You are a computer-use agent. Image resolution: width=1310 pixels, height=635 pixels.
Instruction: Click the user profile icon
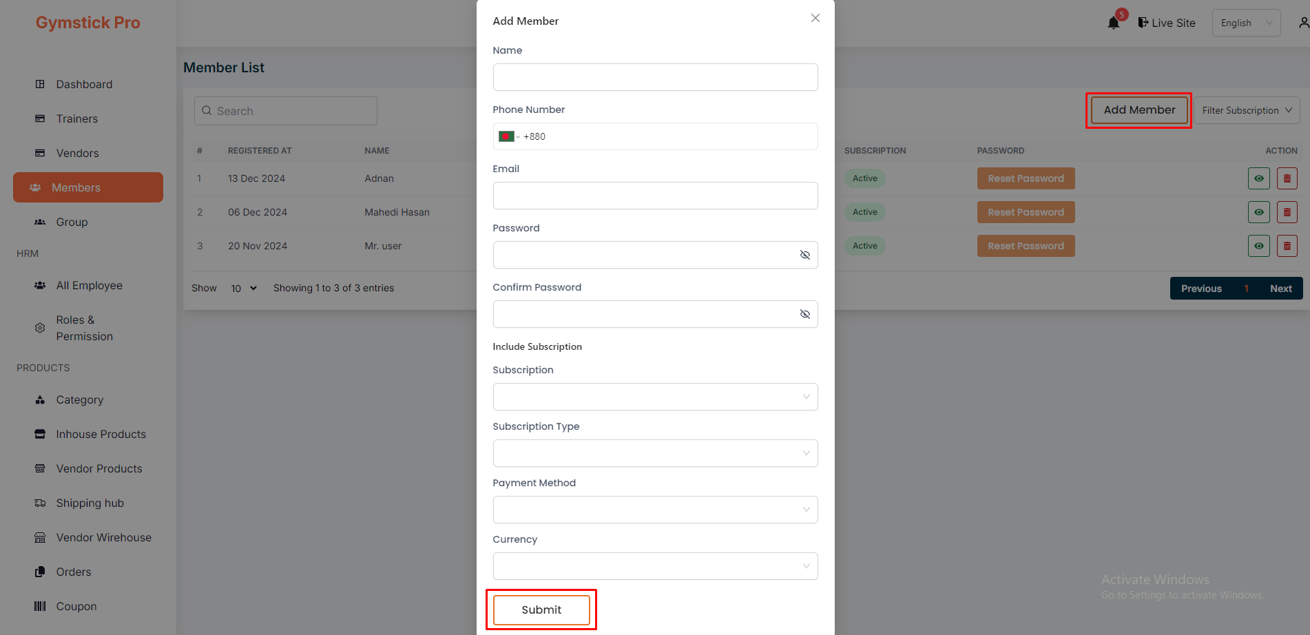click(1303, 23)
